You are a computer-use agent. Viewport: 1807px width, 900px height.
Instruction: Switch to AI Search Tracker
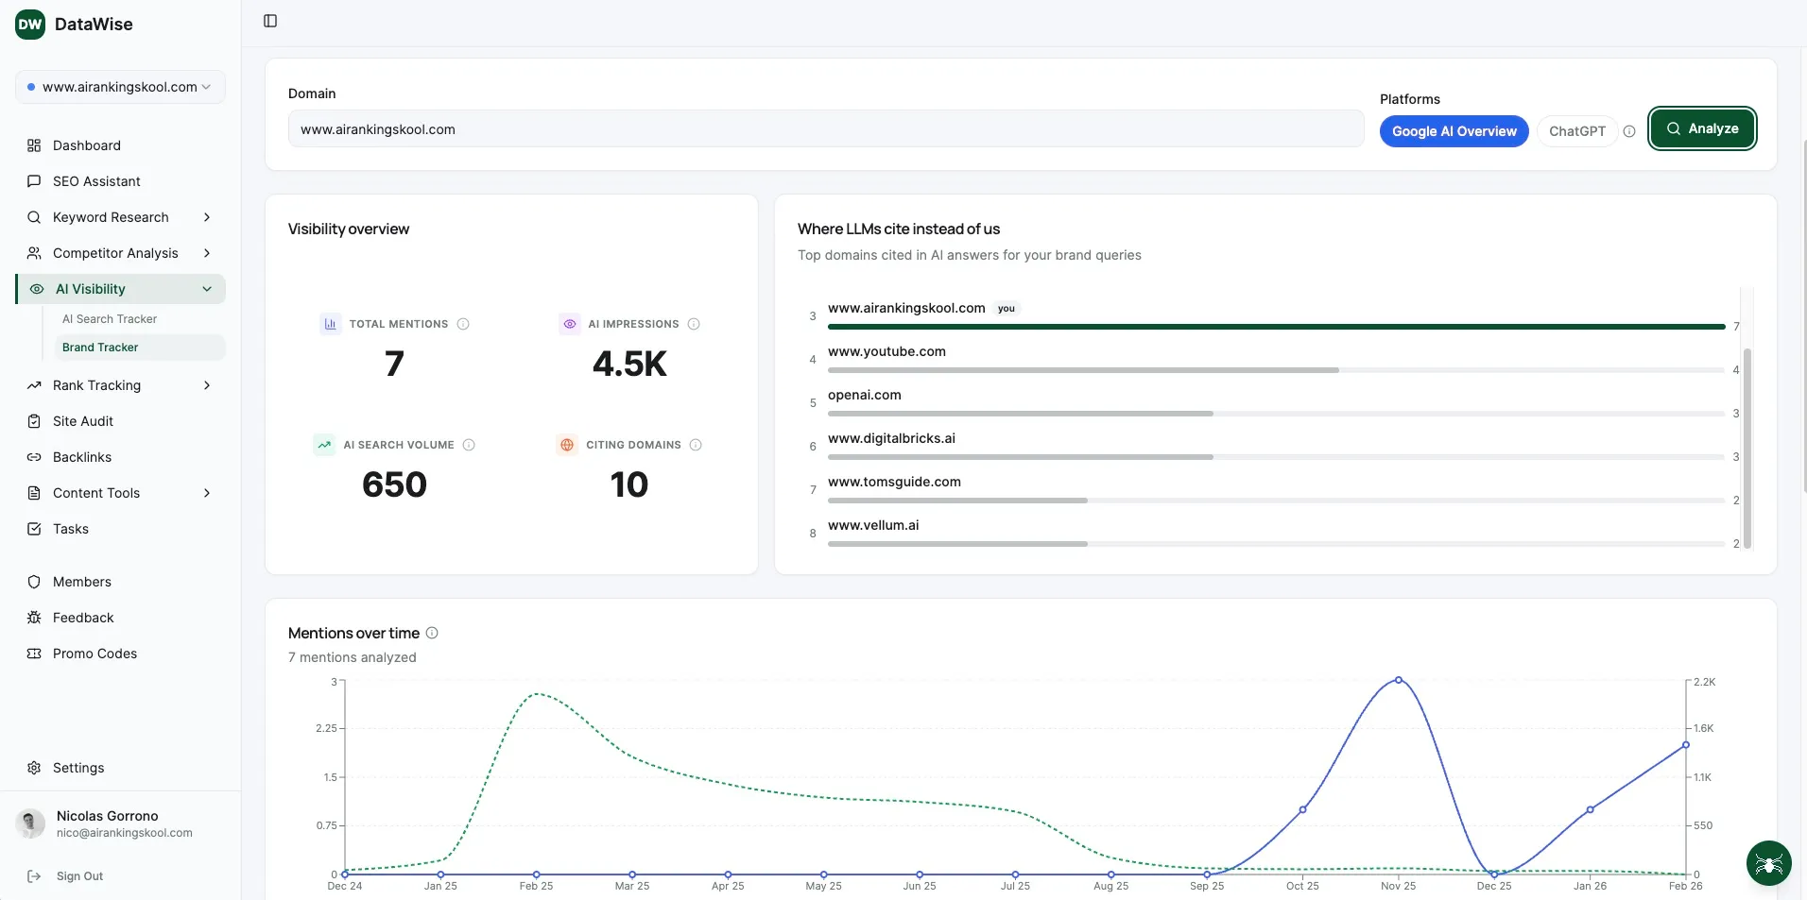coord(111,318)
